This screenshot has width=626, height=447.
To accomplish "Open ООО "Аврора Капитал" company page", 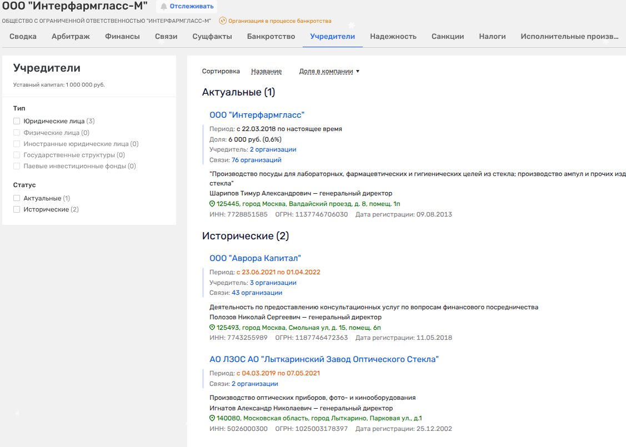I will [x=255, y=258].
